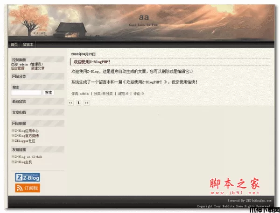Click author 作者:admin in post meta

tap(80, 94)
